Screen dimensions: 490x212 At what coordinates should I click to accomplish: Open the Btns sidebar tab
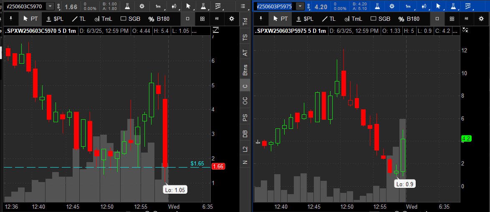click(245, 70)
